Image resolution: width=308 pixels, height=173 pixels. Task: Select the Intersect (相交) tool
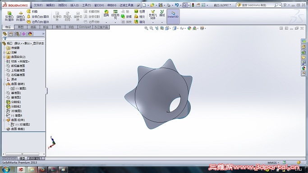(x=140, y=17)
